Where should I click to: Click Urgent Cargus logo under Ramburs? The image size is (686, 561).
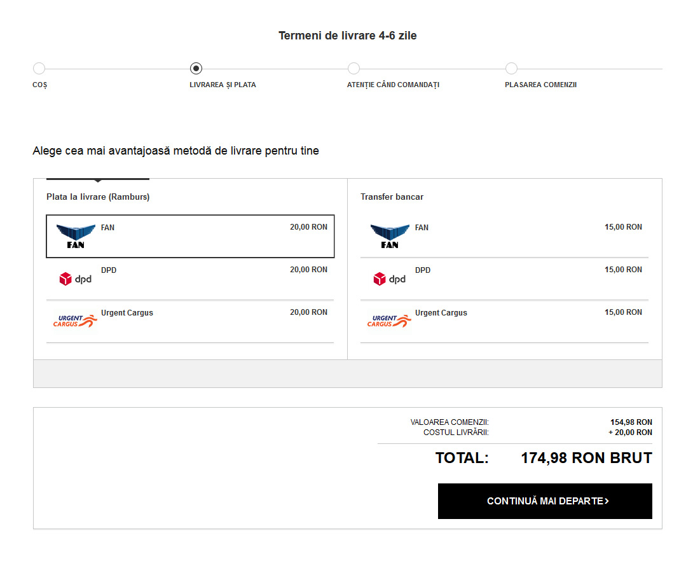[x=75, y=321]
